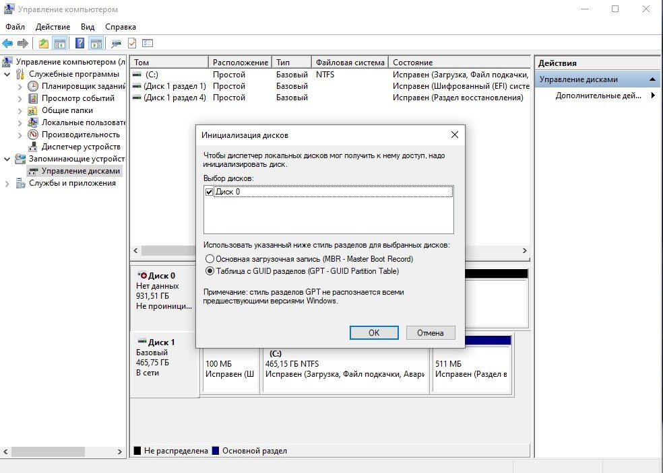This screenshot has width=663, height=473.
Task: Open the Вид menu
Action: (88, 27)
